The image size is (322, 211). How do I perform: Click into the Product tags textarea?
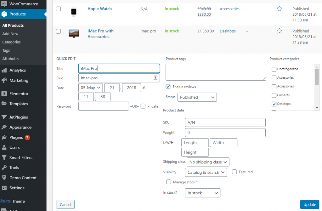coord(216,72)
